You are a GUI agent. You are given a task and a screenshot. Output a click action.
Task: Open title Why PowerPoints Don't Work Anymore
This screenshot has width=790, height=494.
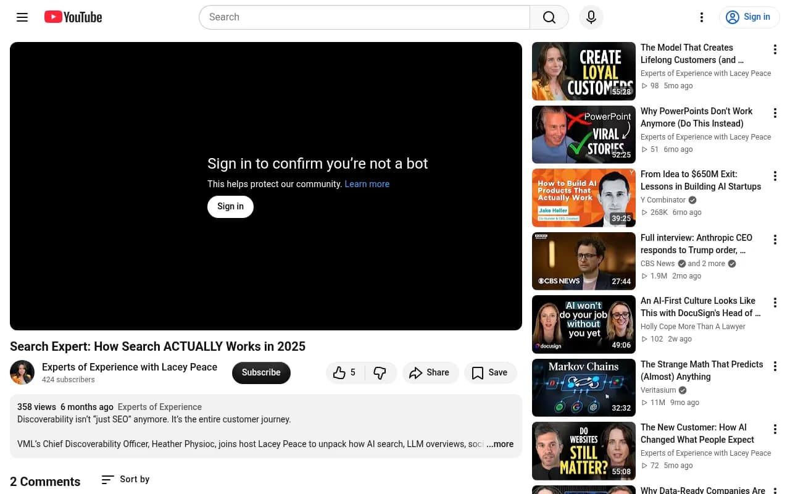click(696, 117)
